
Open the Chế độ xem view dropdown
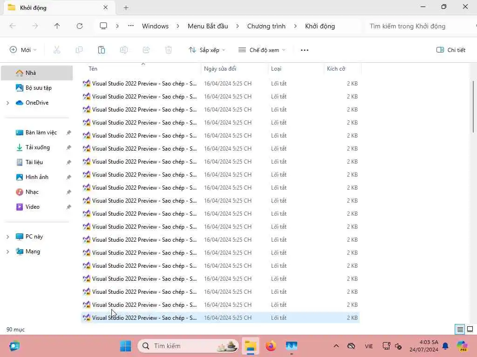click(262, 50)
